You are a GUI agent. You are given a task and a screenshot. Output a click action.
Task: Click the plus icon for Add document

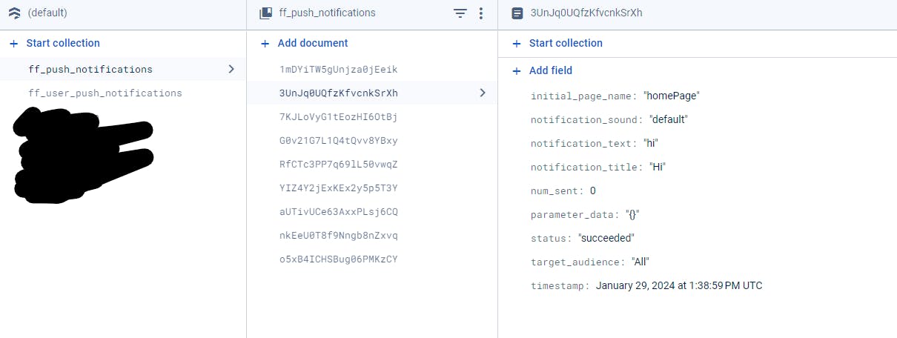click(x=265, y=43)
